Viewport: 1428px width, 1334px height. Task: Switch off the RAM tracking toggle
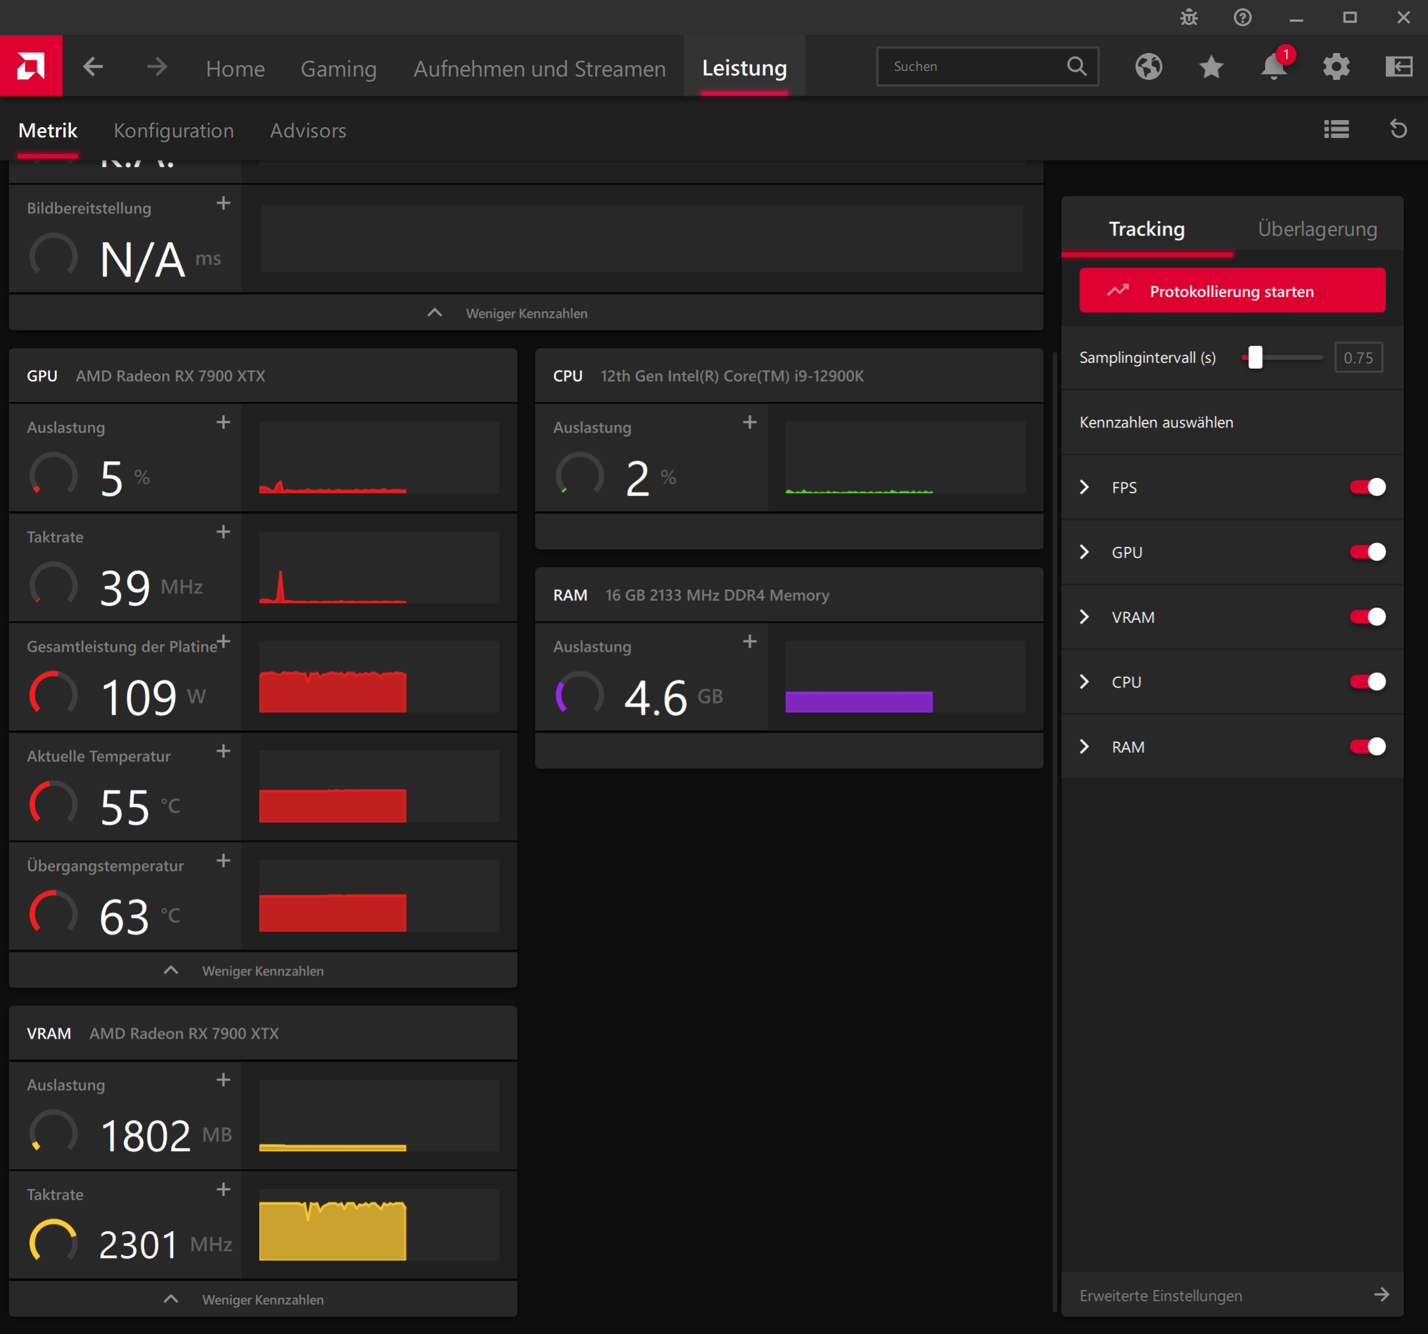(x=1367, y=747)
